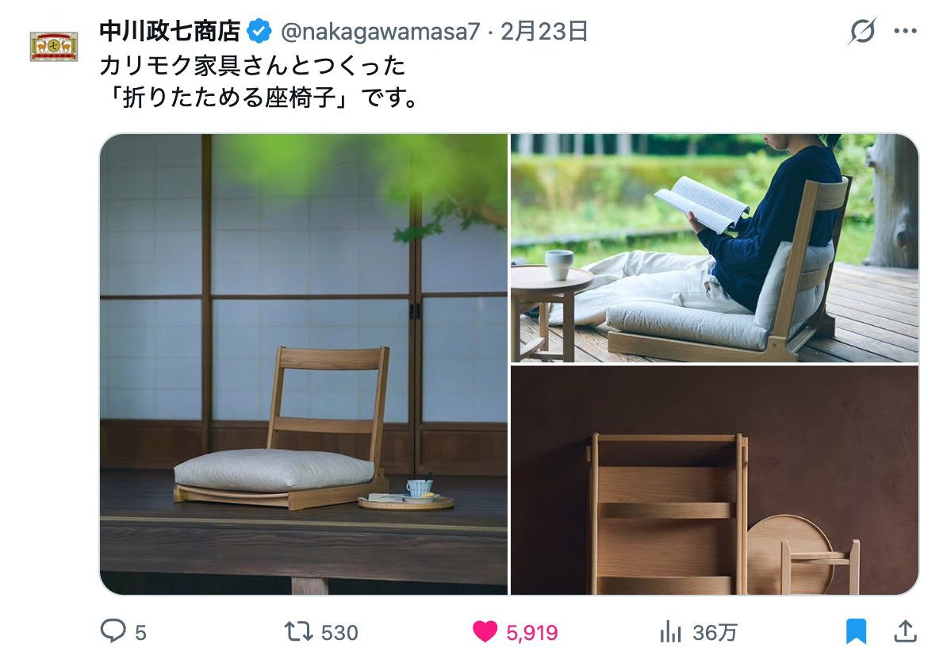Image resolution: width=943 pixels, height=663 pixels.
Task: Click the Grok slashed circle icon
Action: click(x=862, y=31)
